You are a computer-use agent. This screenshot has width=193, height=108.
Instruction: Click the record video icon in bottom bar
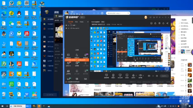(x=149, y=76)
